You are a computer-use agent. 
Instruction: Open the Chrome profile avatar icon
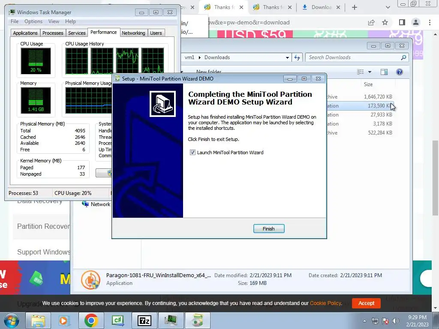click(416, 22)
